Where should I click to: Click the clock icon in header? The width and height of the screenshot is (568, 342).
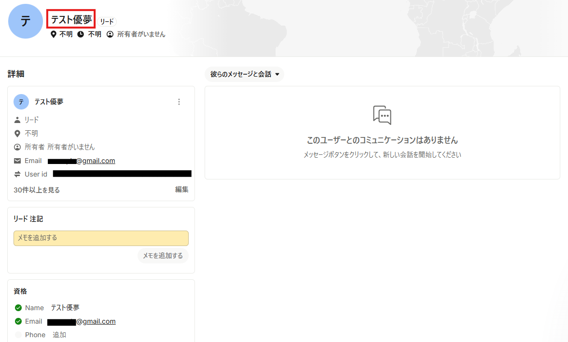tap(81, 34)
